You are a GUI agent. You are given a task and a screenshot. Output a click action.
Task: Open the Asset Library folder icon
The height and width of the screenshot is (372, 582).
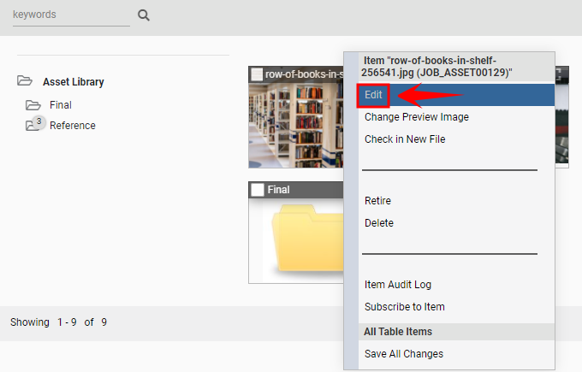(25, 81)
